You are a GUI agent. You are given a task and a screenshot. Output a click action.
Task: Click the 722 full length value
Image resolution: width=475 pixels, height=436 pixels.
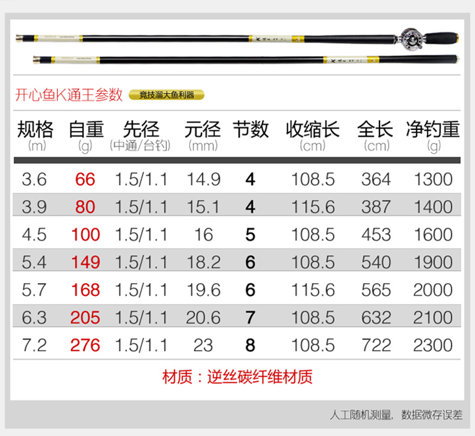point(376,345)
